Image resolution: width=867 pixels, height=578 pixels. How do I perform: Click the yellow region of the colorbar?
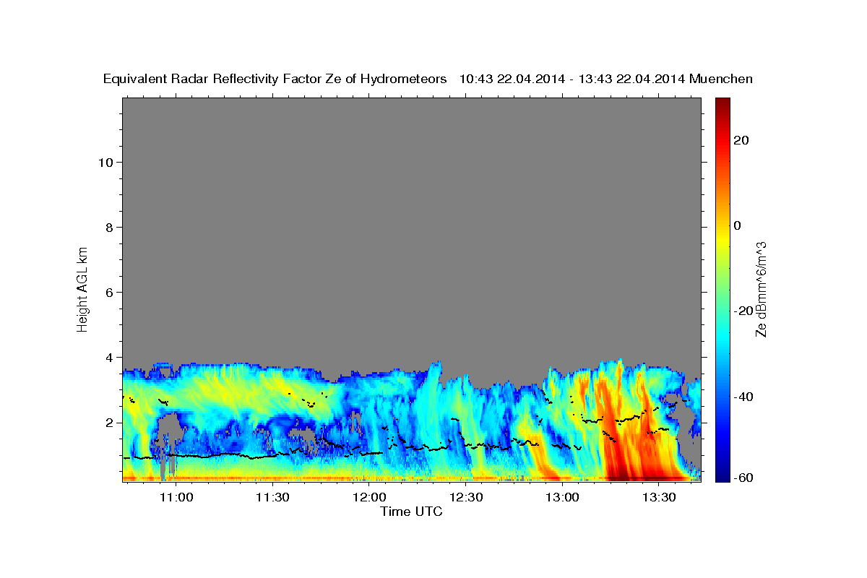pos(722,238)
